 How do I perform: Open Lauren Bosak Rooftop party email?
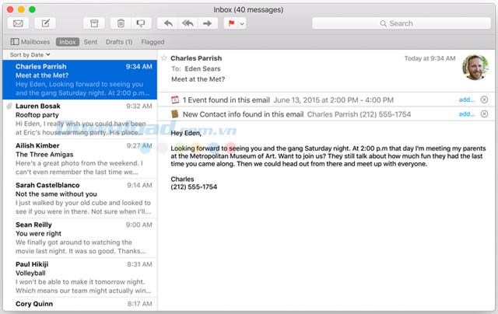[x=80, y=119]
